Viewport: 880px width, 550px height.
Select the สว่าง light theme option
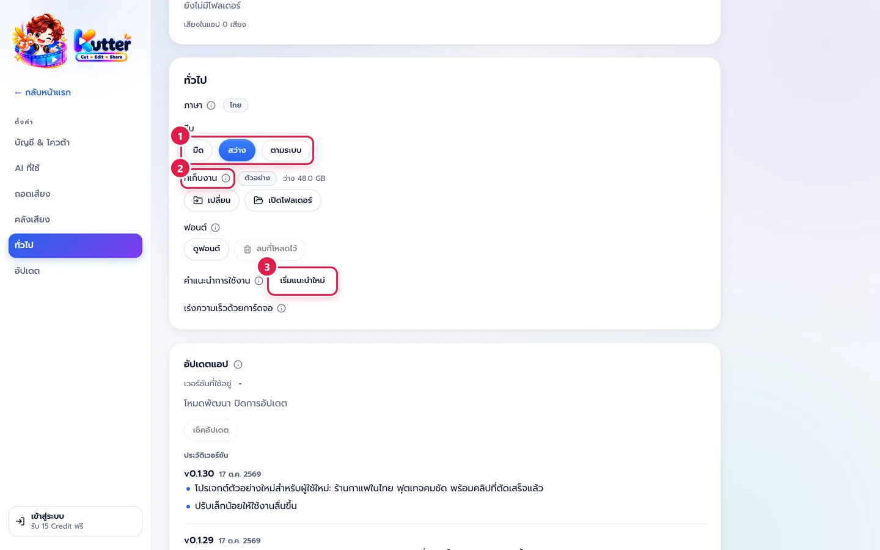point(237,150)
